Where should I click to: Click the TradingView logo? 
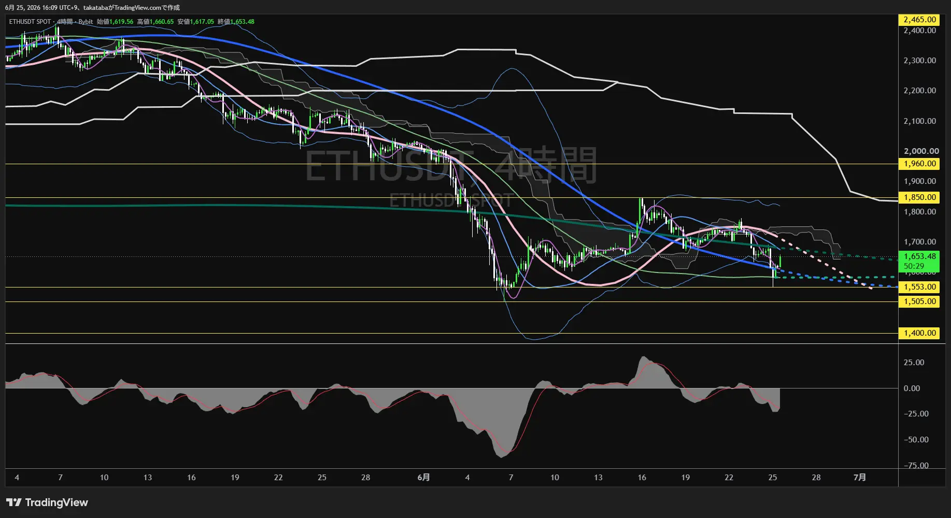[47, 502]
